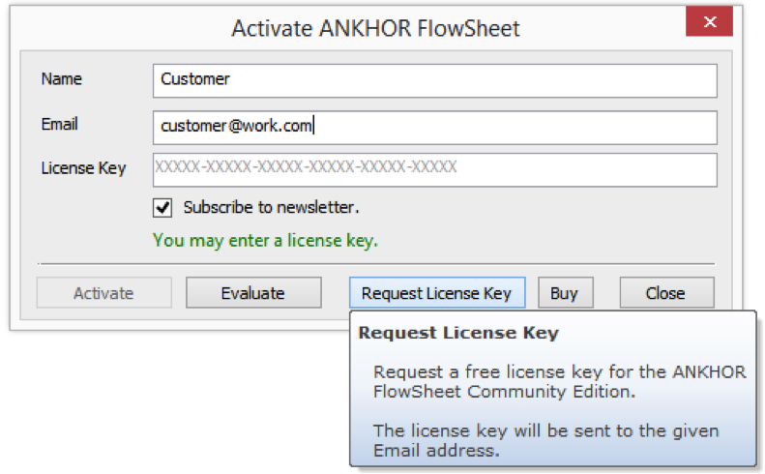Click the License Key field label
The image size is (765, 474).
pos(84,168)
